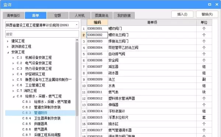The image size is (221, 137).
Task: Open the 我的数据 tab
Action: [124, 15]
